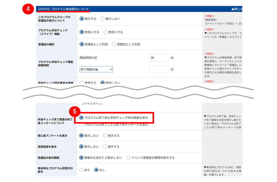Select 発行しない radio option
Image resolution: width=277 pixels, height=182 pixels.
[102, 19]
